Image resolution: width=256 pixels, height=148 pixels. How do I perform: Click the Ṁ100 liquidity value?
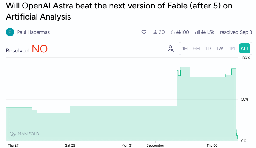click(x=183, y=32)
